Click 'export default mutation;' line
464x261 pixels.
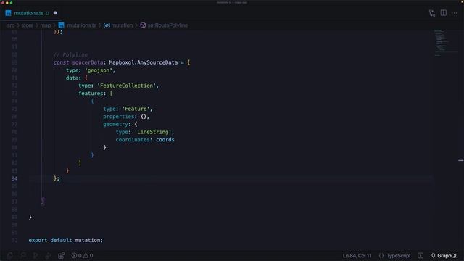66,240
